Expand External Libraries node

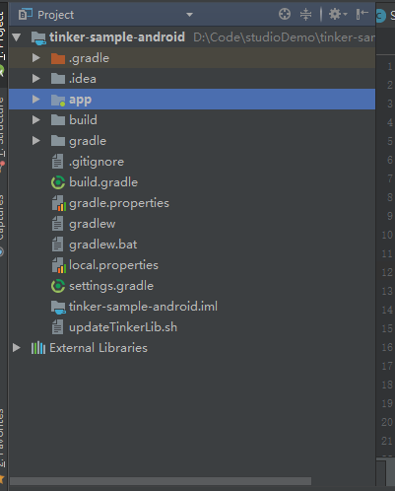coord(17,348)
